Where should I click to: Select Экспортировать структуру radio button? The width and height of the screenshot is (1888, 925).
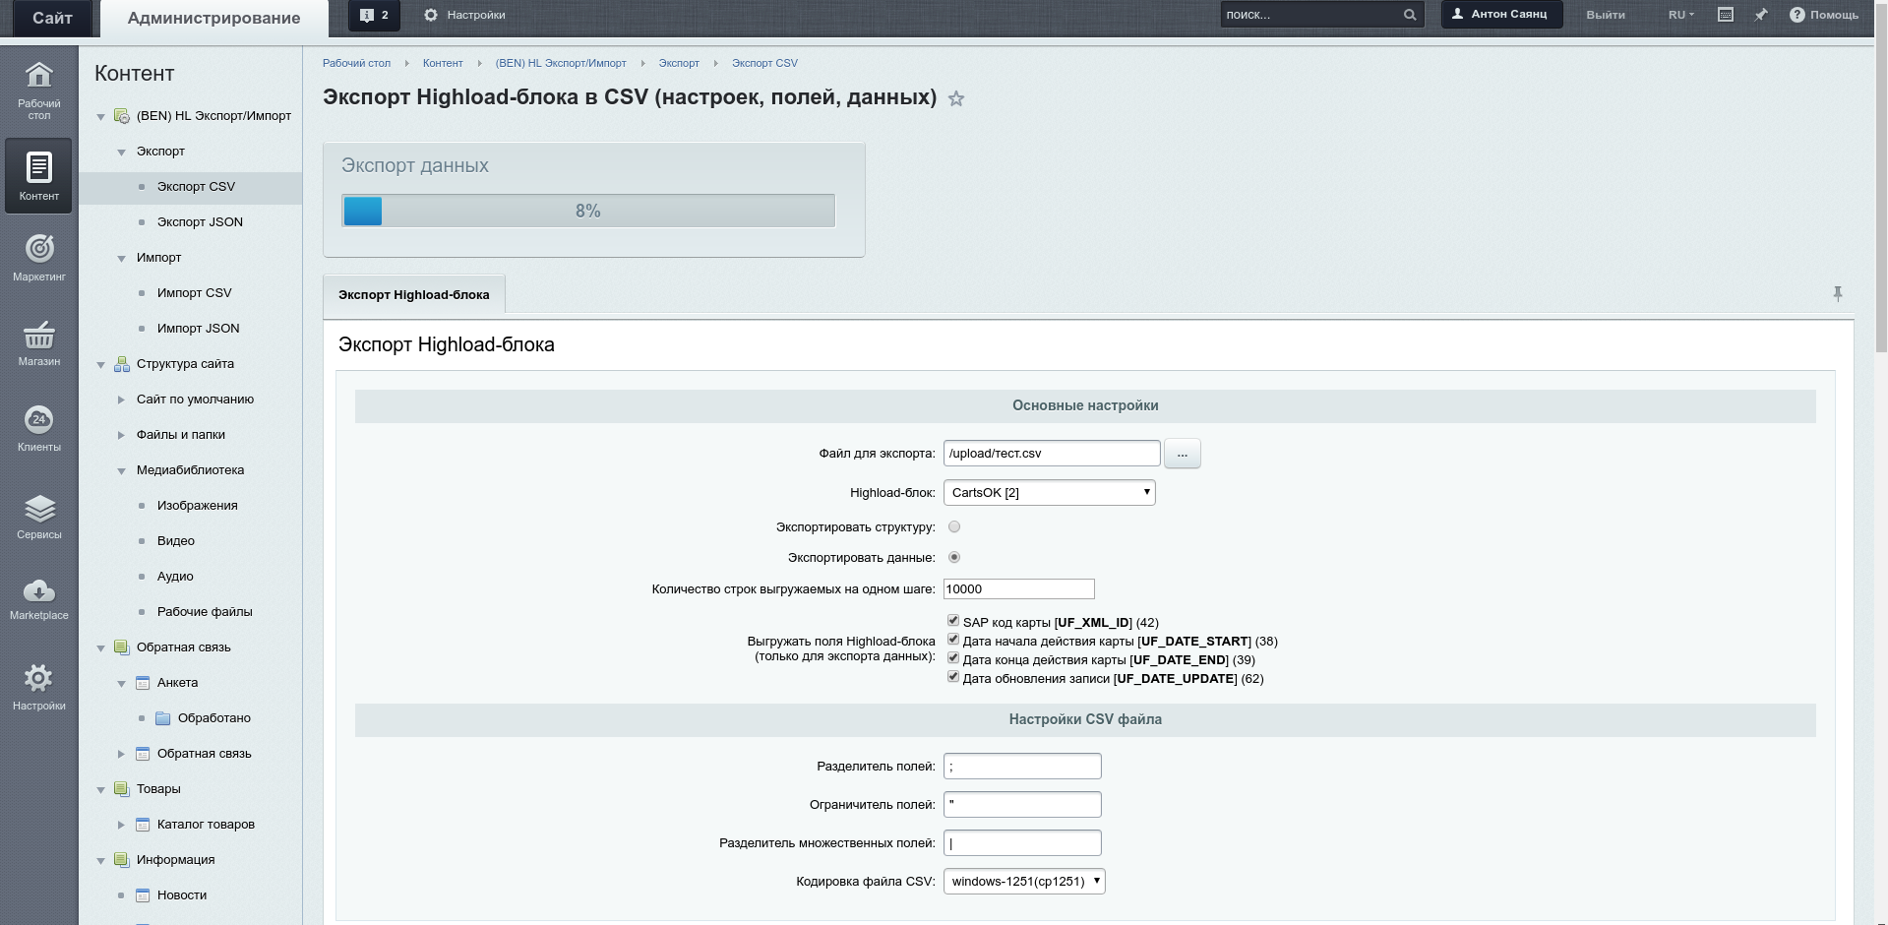tap(954, 526)
